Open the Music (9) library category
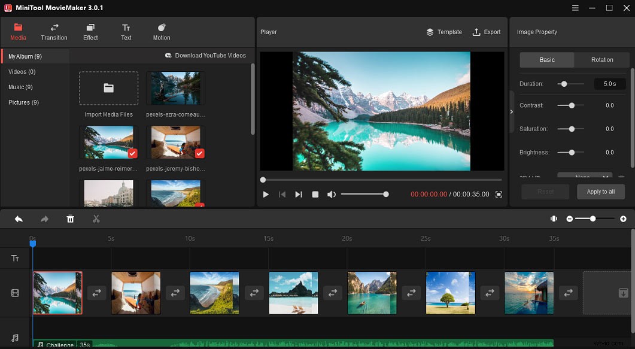 pyautogui.click(x=22, y=87)
